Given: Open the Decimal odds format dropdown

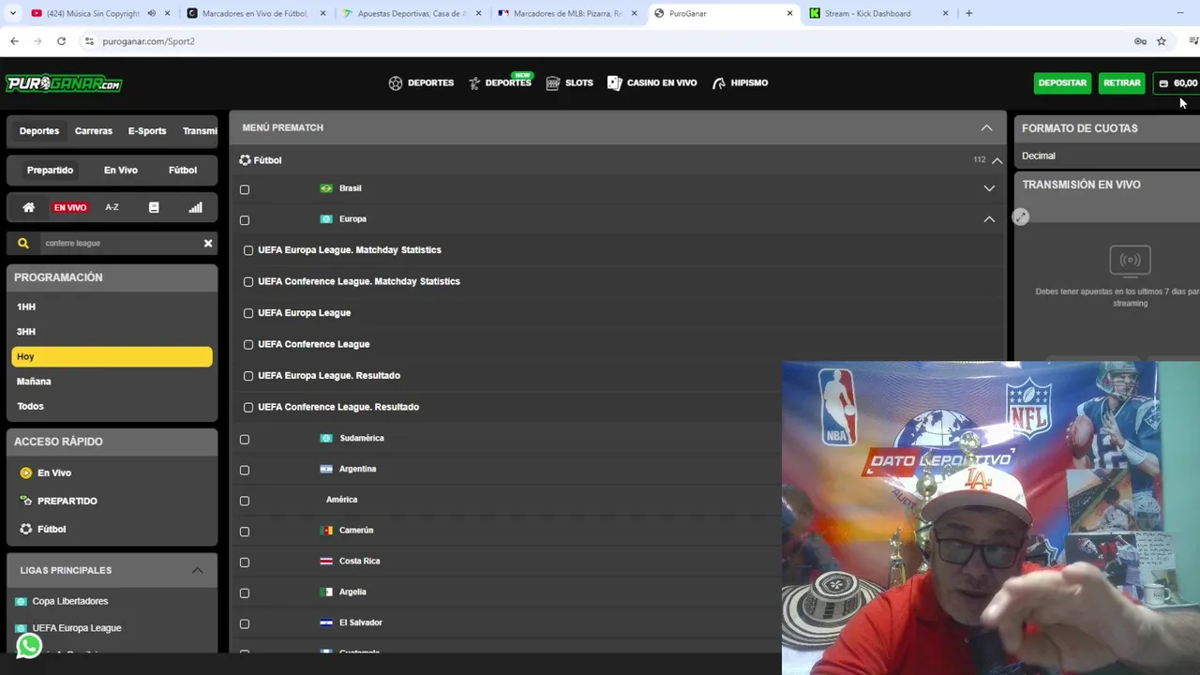Looking at the screenshot, I should 1107,156.
